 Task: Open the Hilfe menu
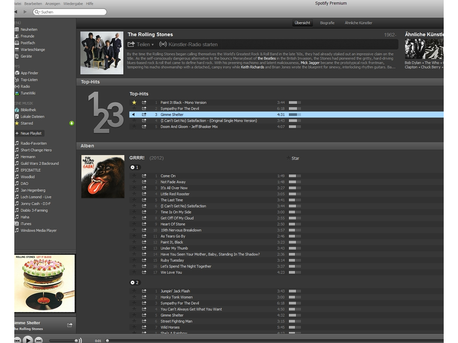coord(90,3)
